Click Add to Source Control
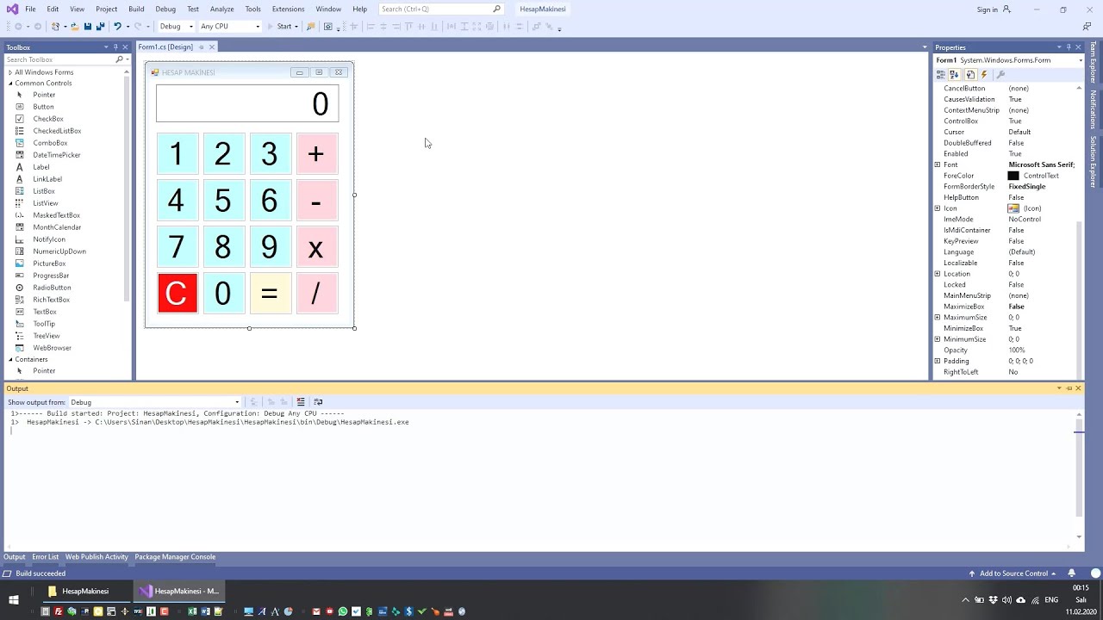The width and height of the screenshot is (1103, 620). coord(1013,573)
